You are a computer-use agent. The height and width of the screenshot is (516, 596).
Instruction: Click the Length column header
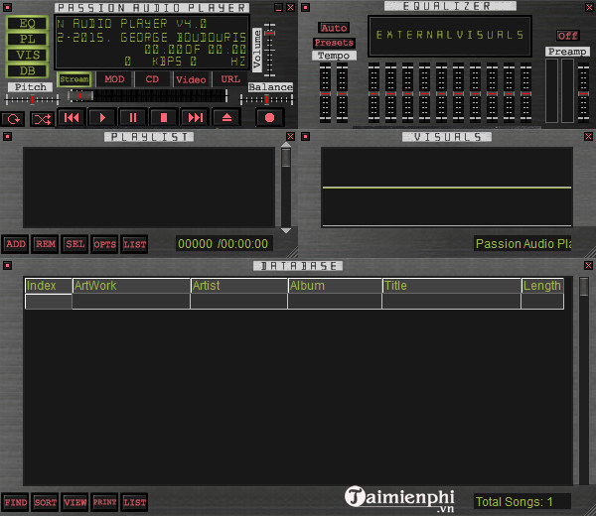[x=542, y=286]
